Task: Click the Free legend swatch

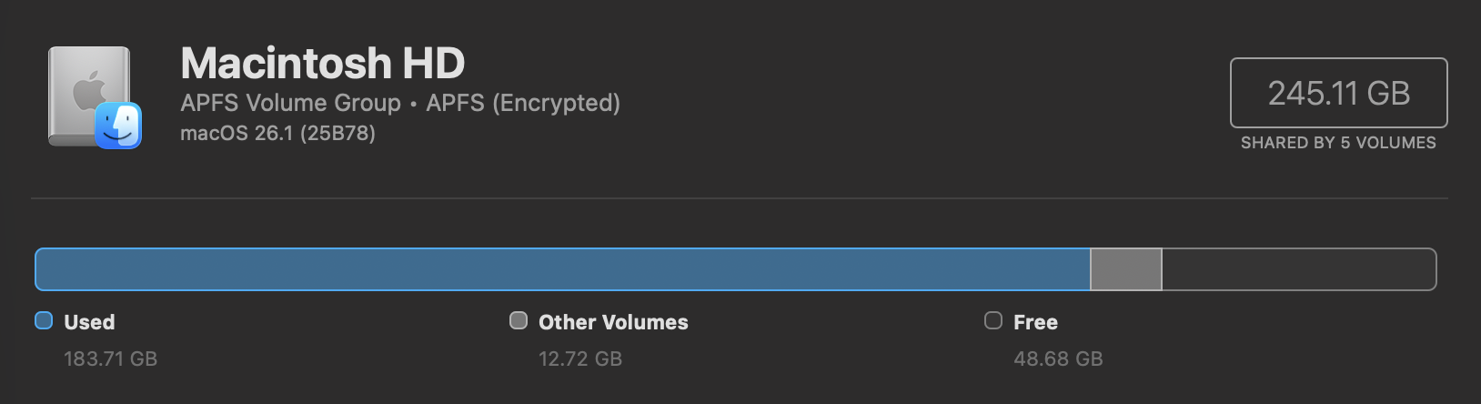Action: (x=993, y=320)
